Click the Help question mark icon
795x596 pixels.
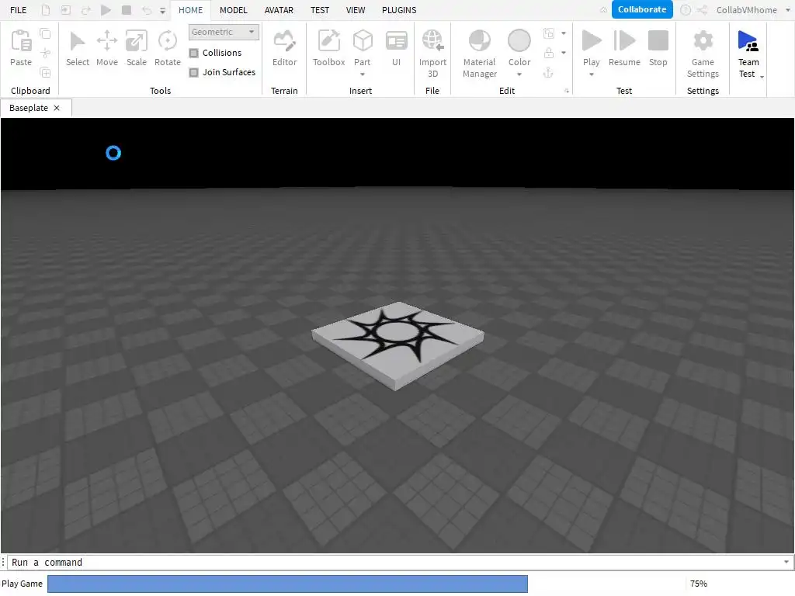point(685,9)
